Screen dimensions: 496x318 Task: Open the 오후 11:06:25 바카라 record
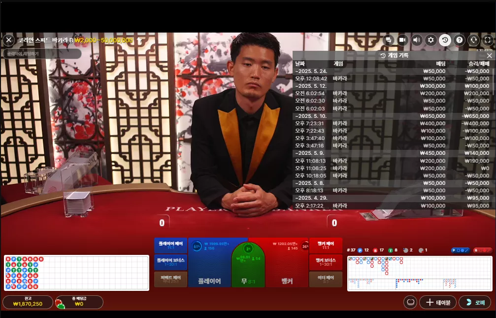tap(393, 168)
